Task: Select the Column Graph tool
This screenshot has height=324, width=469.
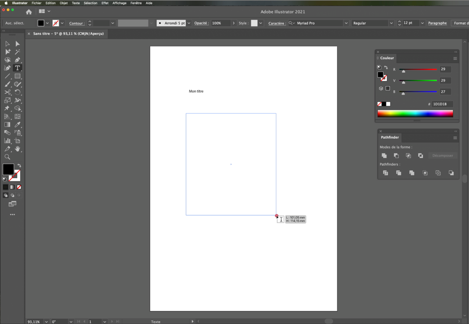Action: point(7,141)
